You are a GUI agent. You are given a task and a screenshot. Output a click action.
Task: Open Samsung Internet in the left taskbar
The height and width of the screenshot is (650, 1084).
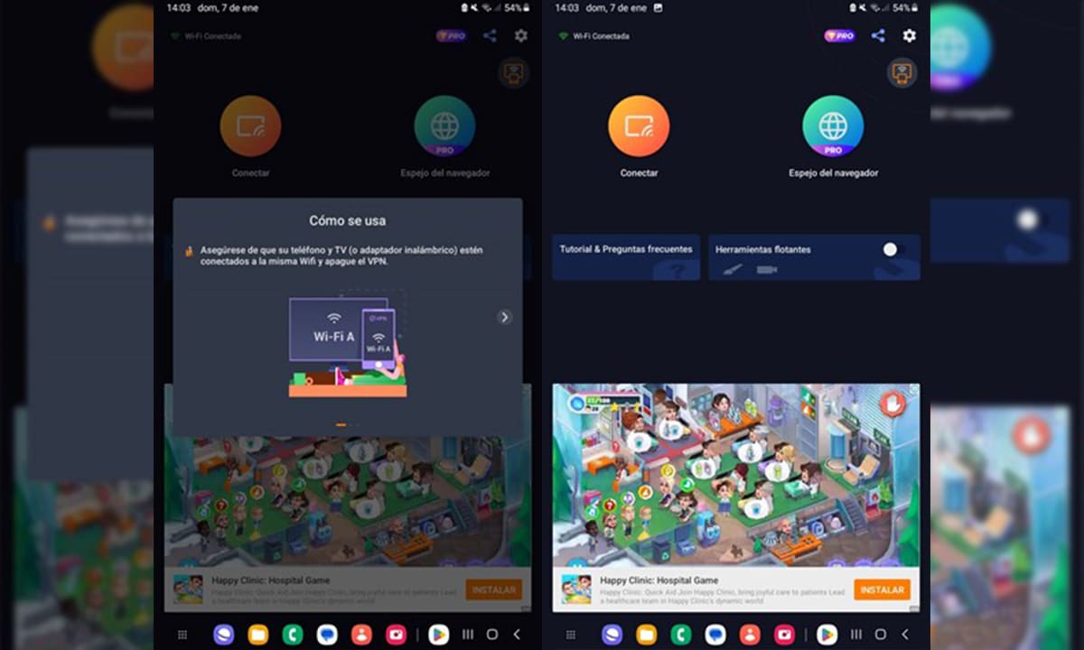click(224, 635)
